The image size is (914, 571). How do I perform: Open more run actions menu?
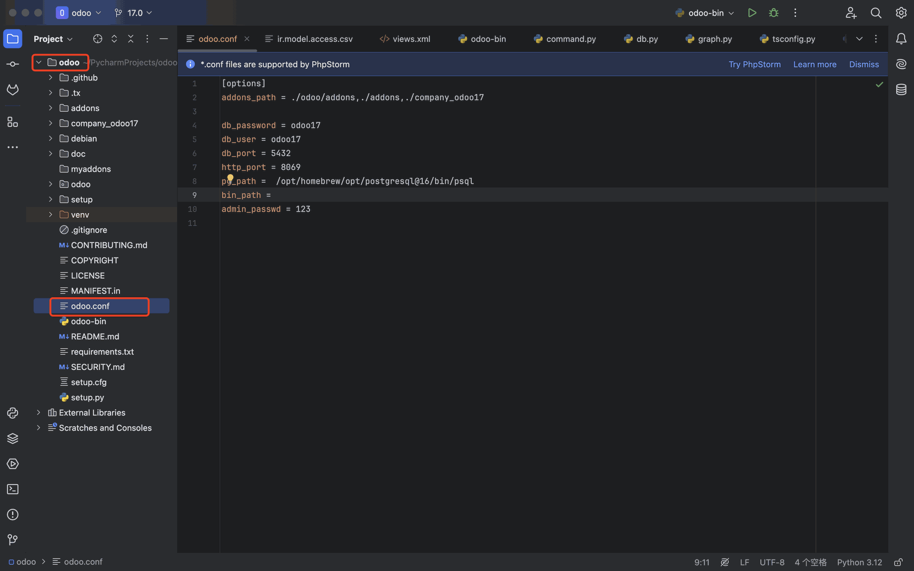[795, 13]
